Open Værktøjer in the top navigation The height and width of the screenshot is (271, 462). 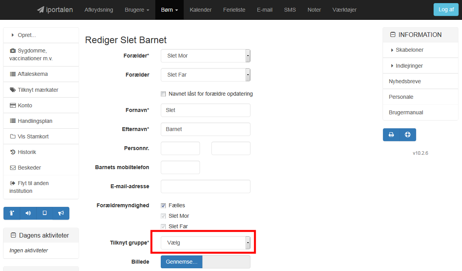[x=344, y=10]
